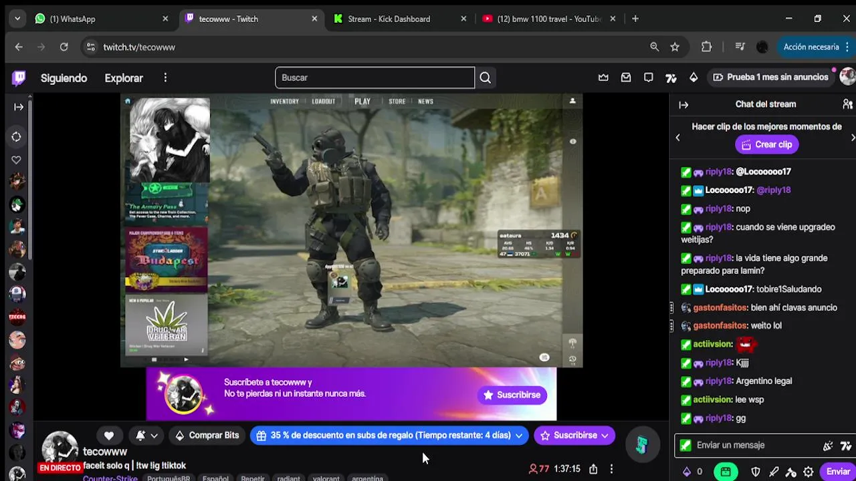Unfollow tecowww with heart button
The image size is (856, 481).
click(x=109, y=436)
